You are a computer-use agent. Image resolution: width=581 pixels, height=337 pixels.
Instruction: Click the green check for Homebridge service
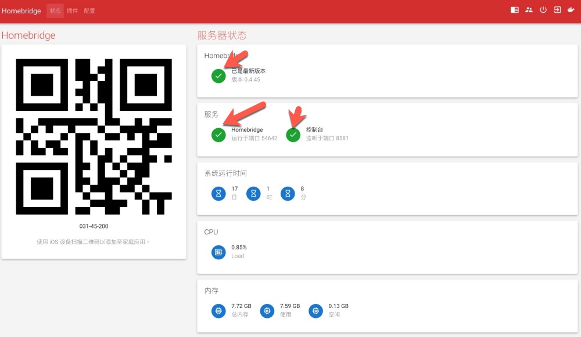[218, 135]
